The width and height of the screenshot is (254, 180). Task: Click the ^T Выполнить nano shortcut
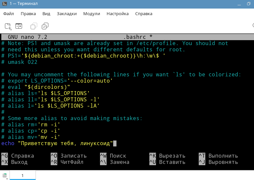click(x=218, y=156)
